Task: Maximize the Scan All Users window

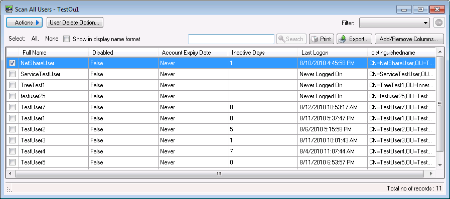Action: coord(420,9)
